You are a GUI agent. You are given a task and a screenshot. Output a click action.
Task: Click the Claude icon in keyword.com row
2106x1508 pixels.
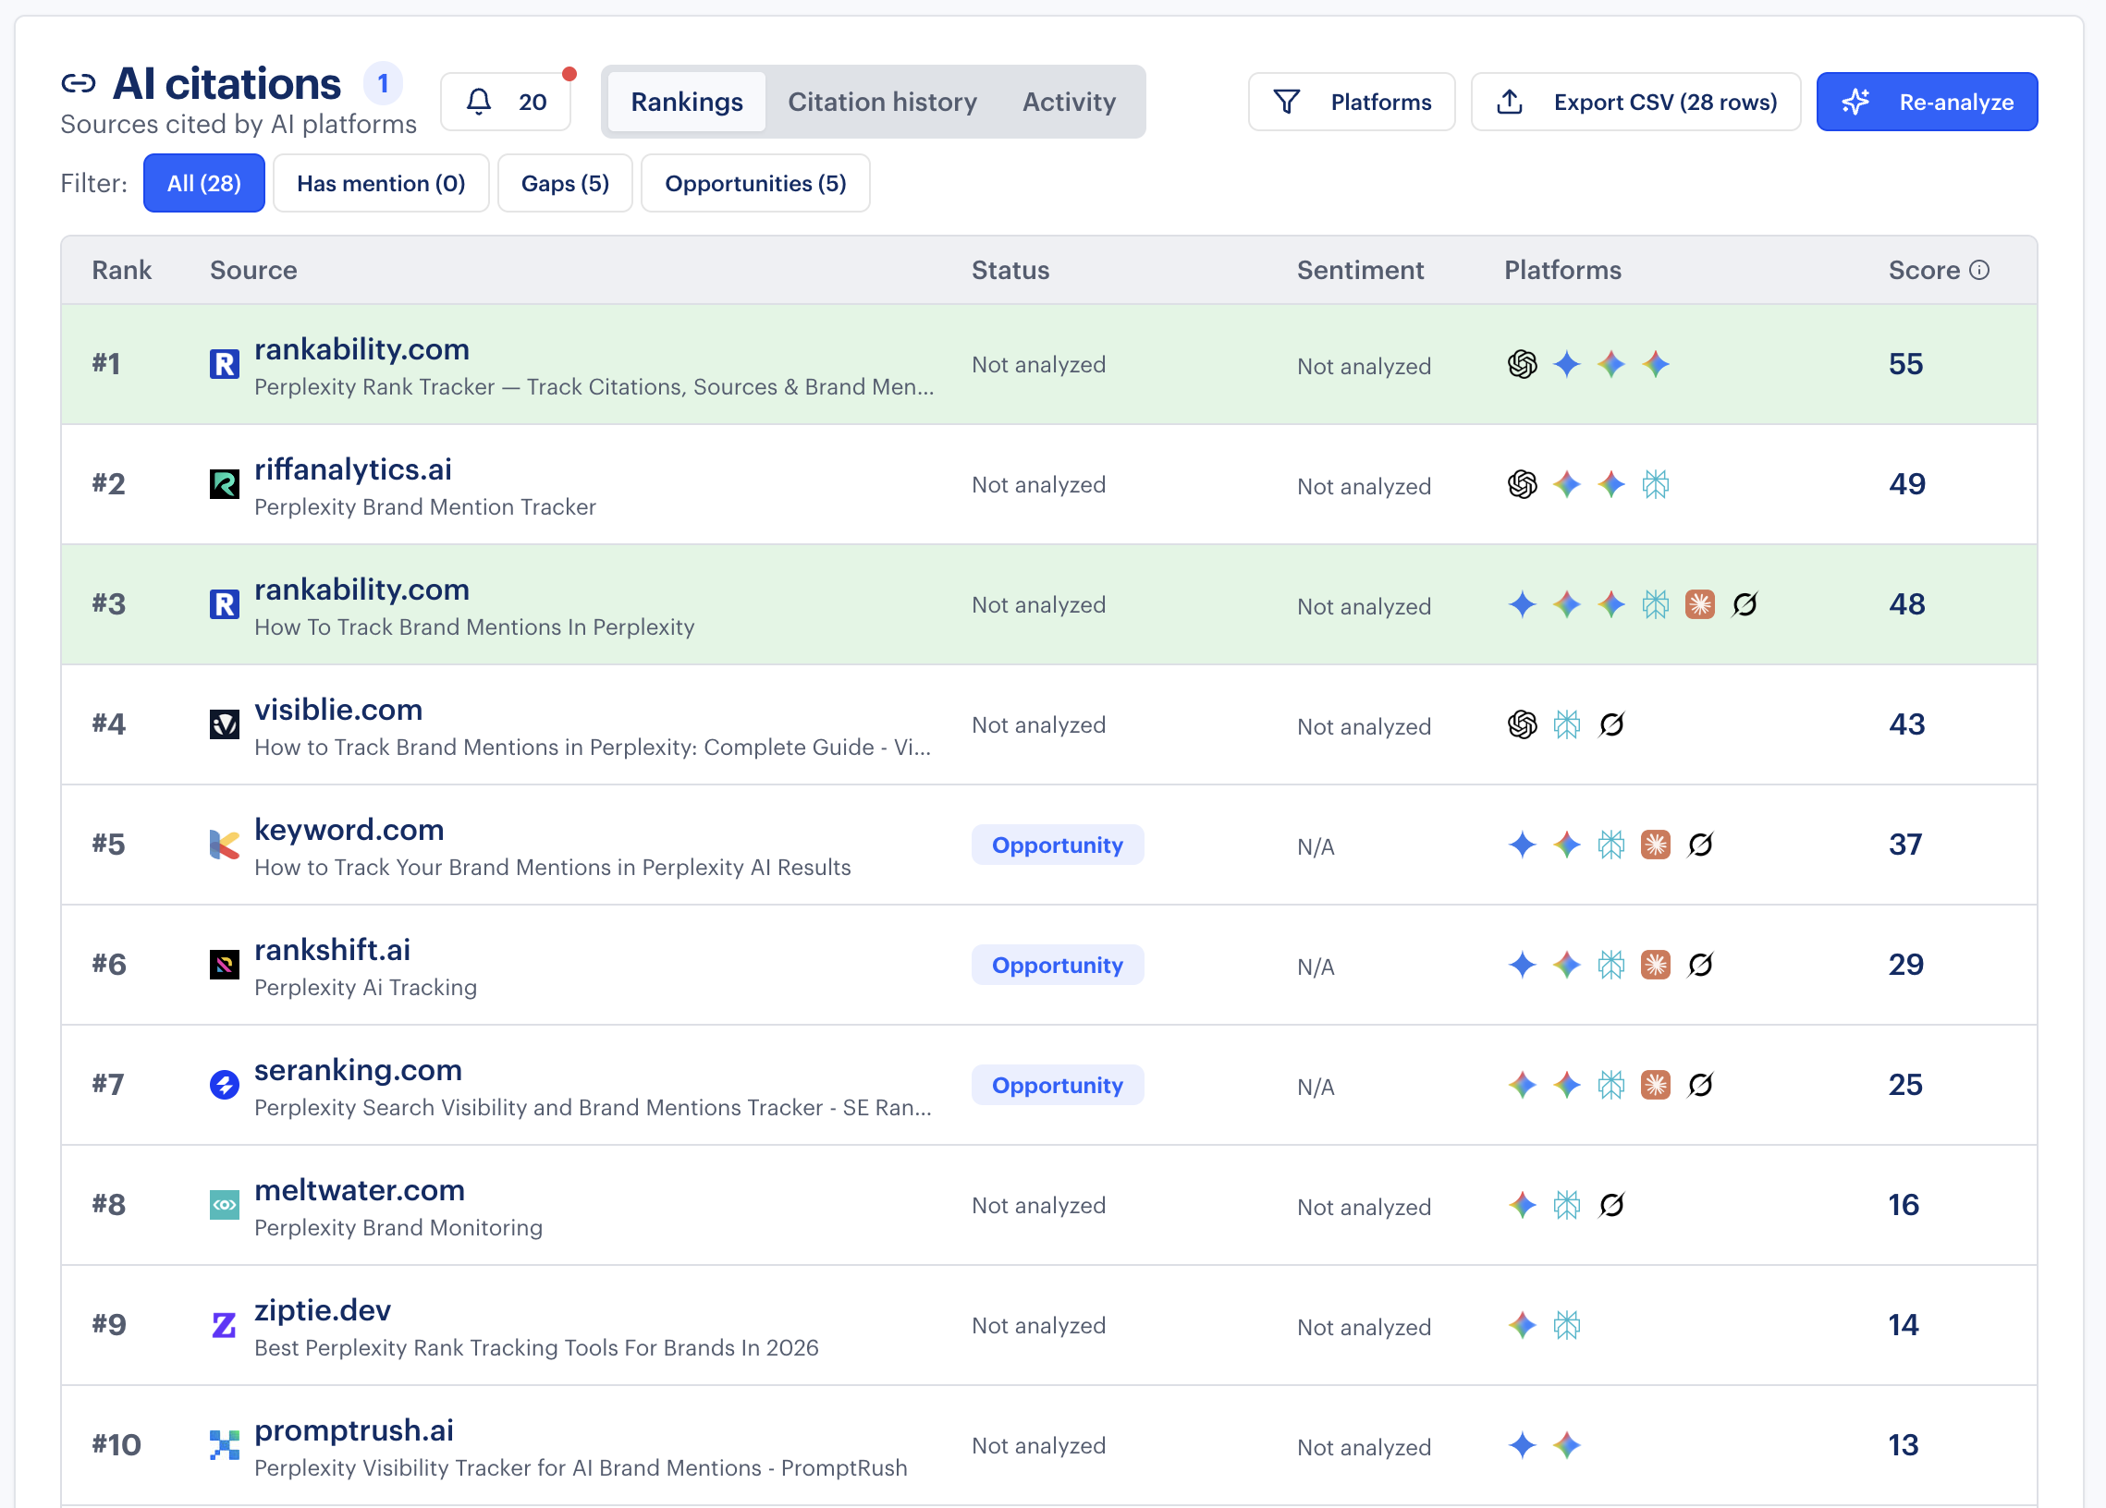1656,845
